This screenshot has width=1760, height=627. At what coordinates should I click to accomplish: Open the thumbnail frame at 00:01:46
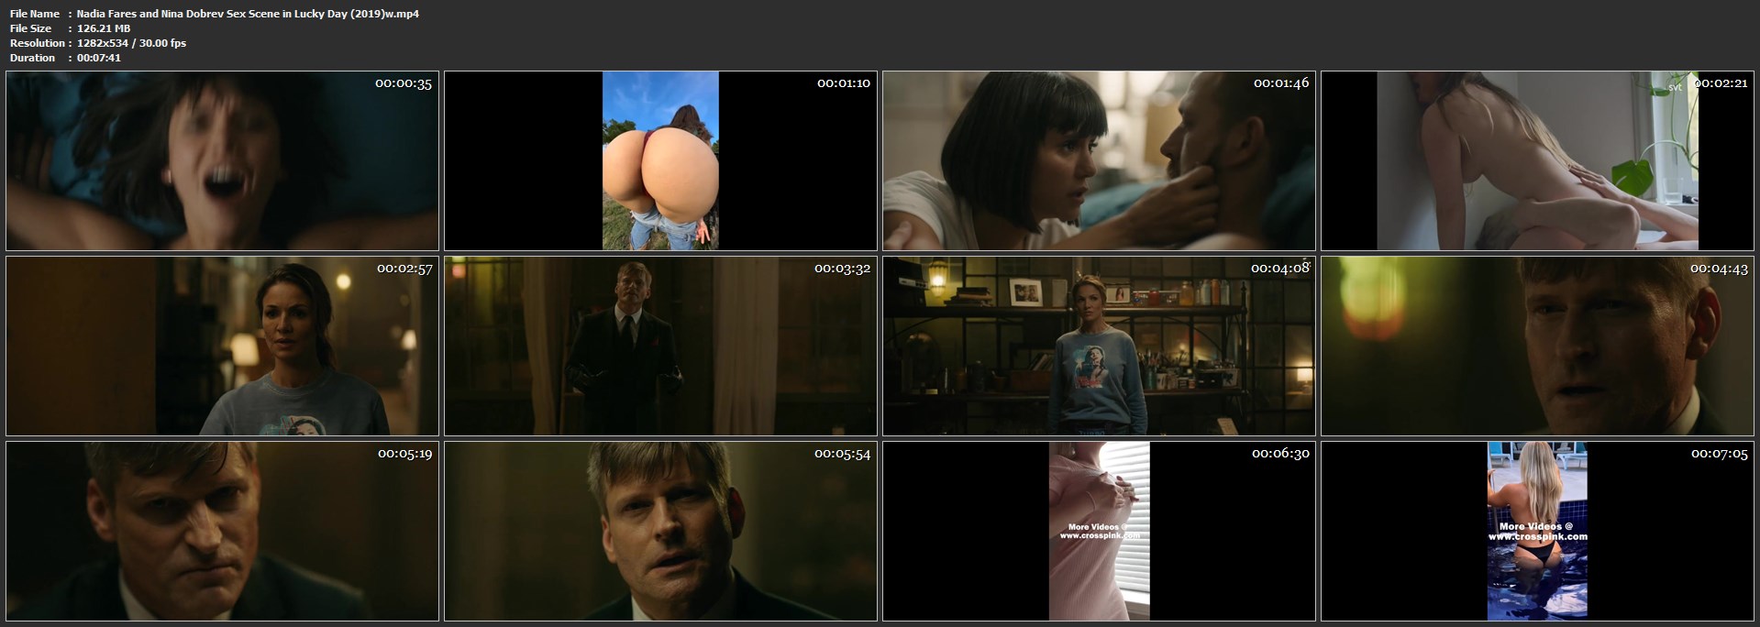[x=1099, y=160]
